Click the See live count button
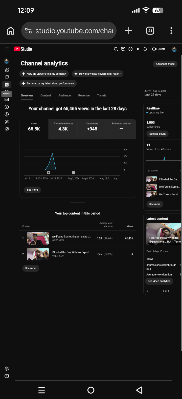This screenshot has width=182, height=399. [157, 134]
